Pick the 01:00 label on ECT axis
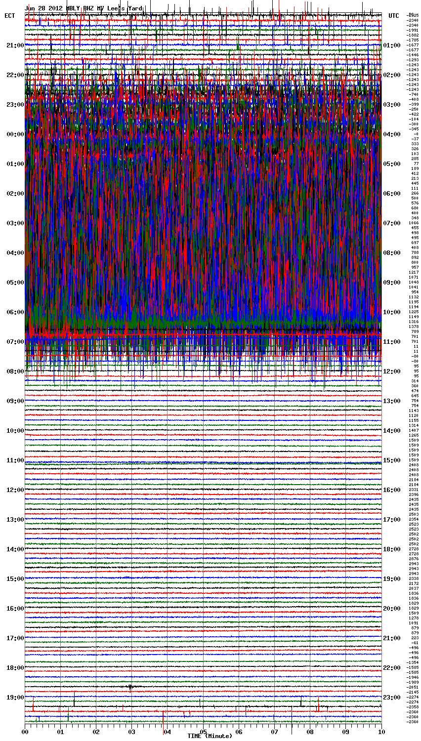The image size is (421, 741). [x=15, y=164]
